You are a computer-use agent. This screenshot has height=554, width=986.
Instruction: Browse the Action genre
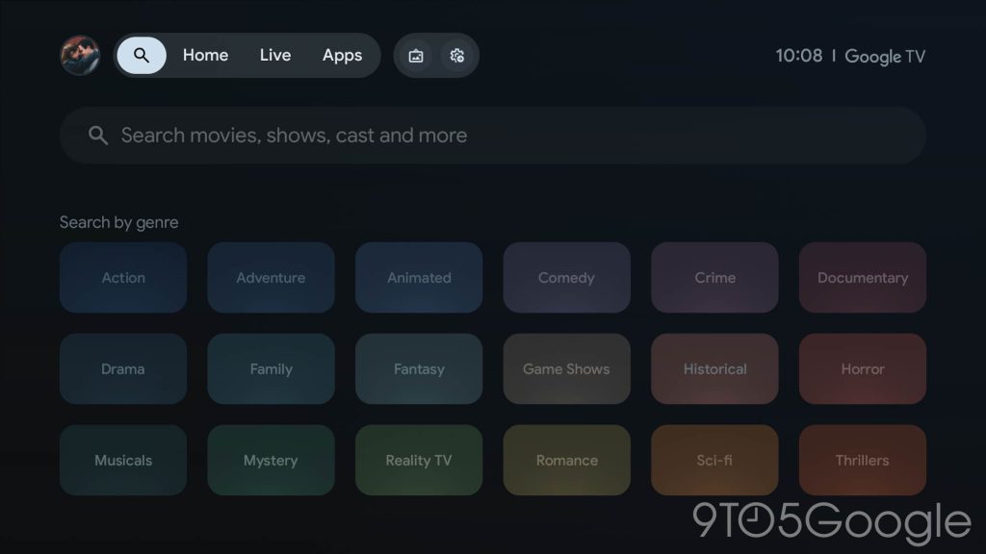(123, 278)
